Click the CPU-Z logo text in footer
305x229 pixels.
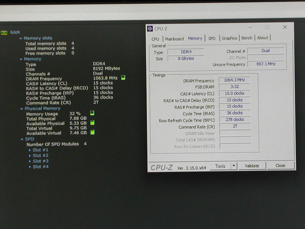coord(162,168)
